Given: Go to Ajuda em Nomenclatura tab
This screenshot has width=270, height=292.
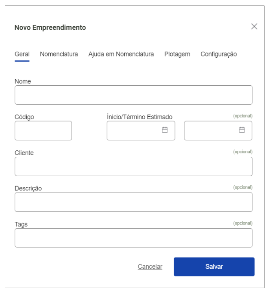Looking at the screenshot, I should pyautogui.click(x=121, y=54).
